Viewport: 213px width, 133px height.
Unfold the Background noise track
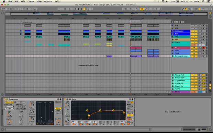(173, 56)
